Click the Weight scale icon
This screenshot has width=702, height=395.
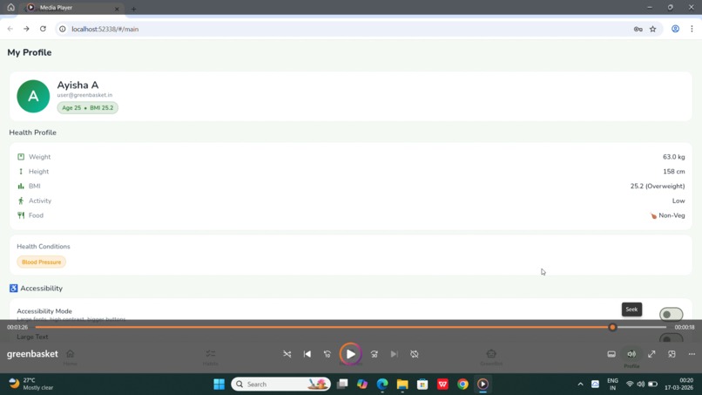coord(21,156)
